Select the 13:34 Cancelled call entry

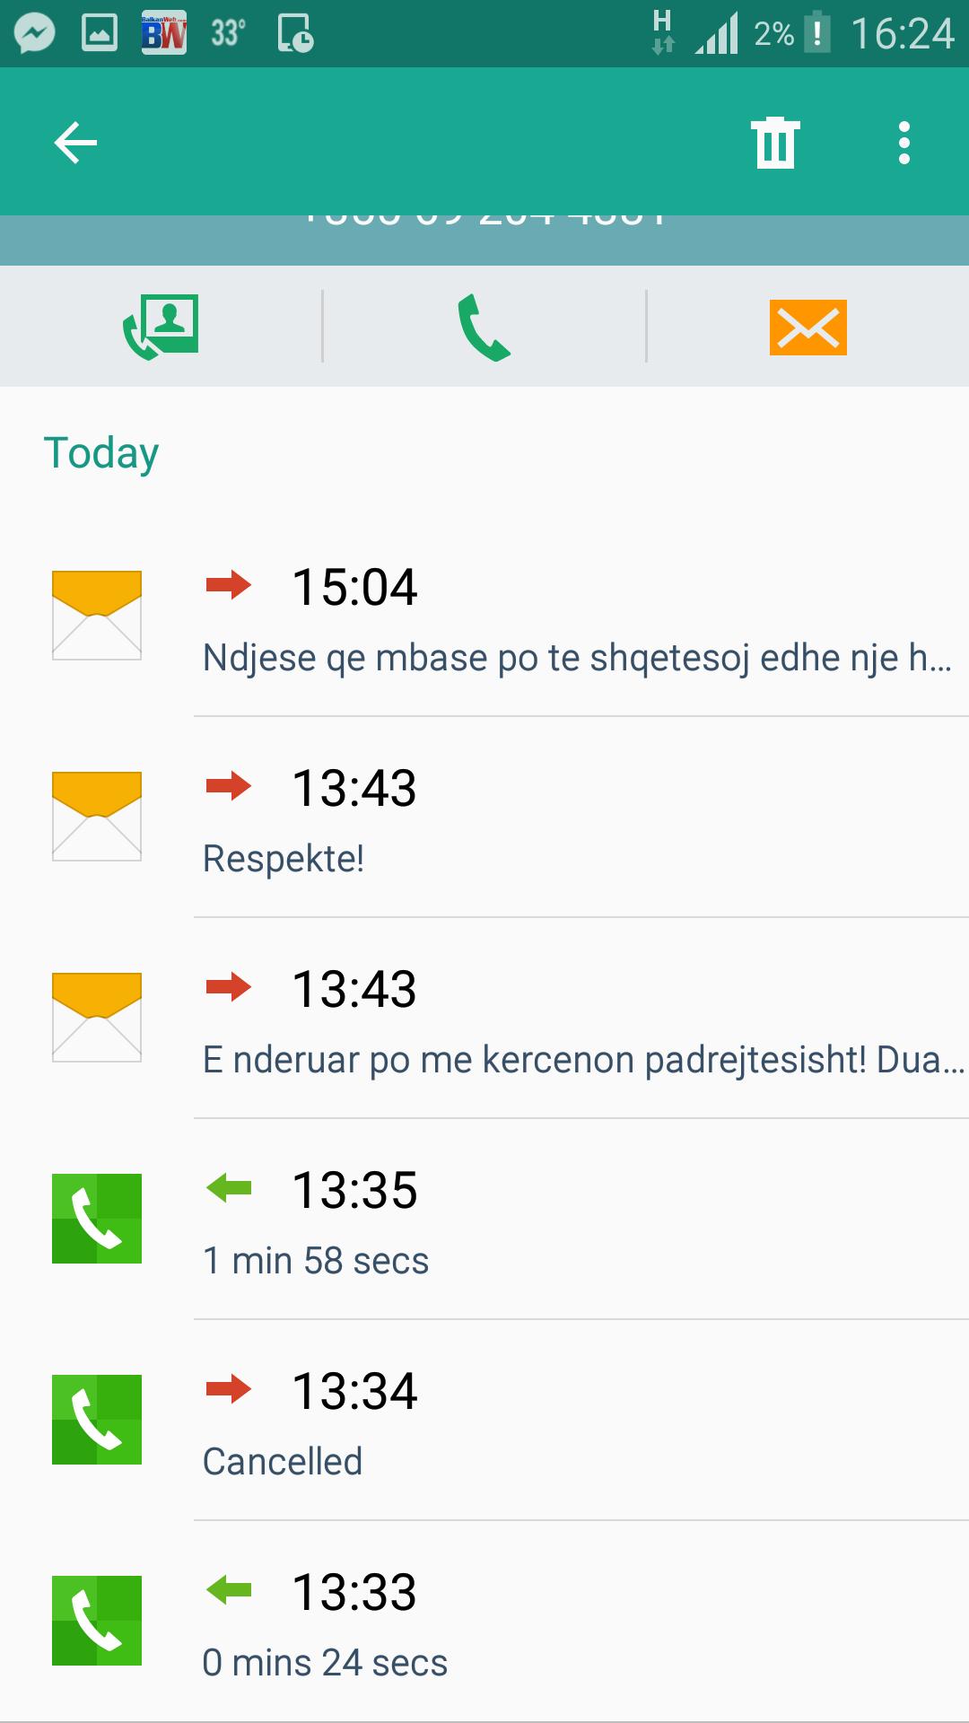[x=355, y=1392]
